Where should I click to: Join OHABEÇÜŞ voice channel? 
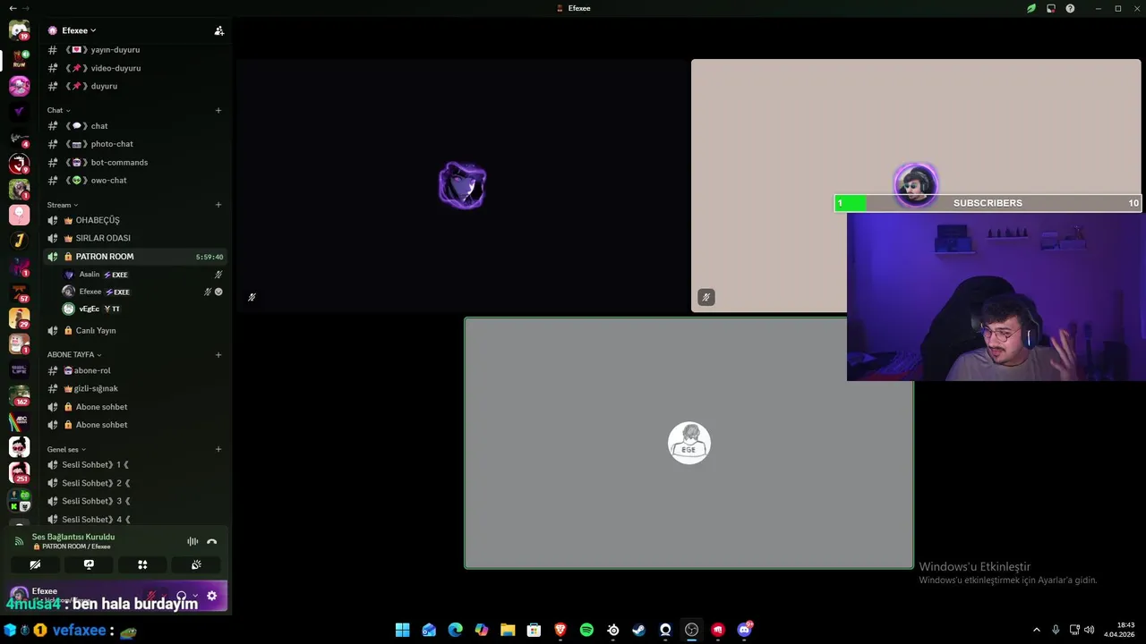(134, 220)
